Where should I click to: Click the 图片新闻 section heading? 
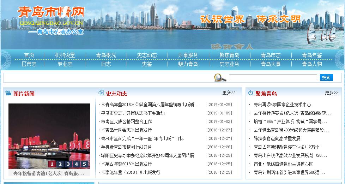tap(24, 94)
